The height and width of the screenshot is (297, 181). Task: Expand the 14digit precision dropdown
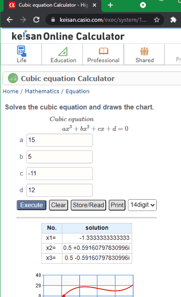point(142,205)
